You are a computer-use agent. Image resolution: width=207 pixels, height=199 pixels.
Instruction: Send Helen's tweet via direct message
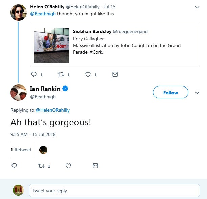(115, 74)
